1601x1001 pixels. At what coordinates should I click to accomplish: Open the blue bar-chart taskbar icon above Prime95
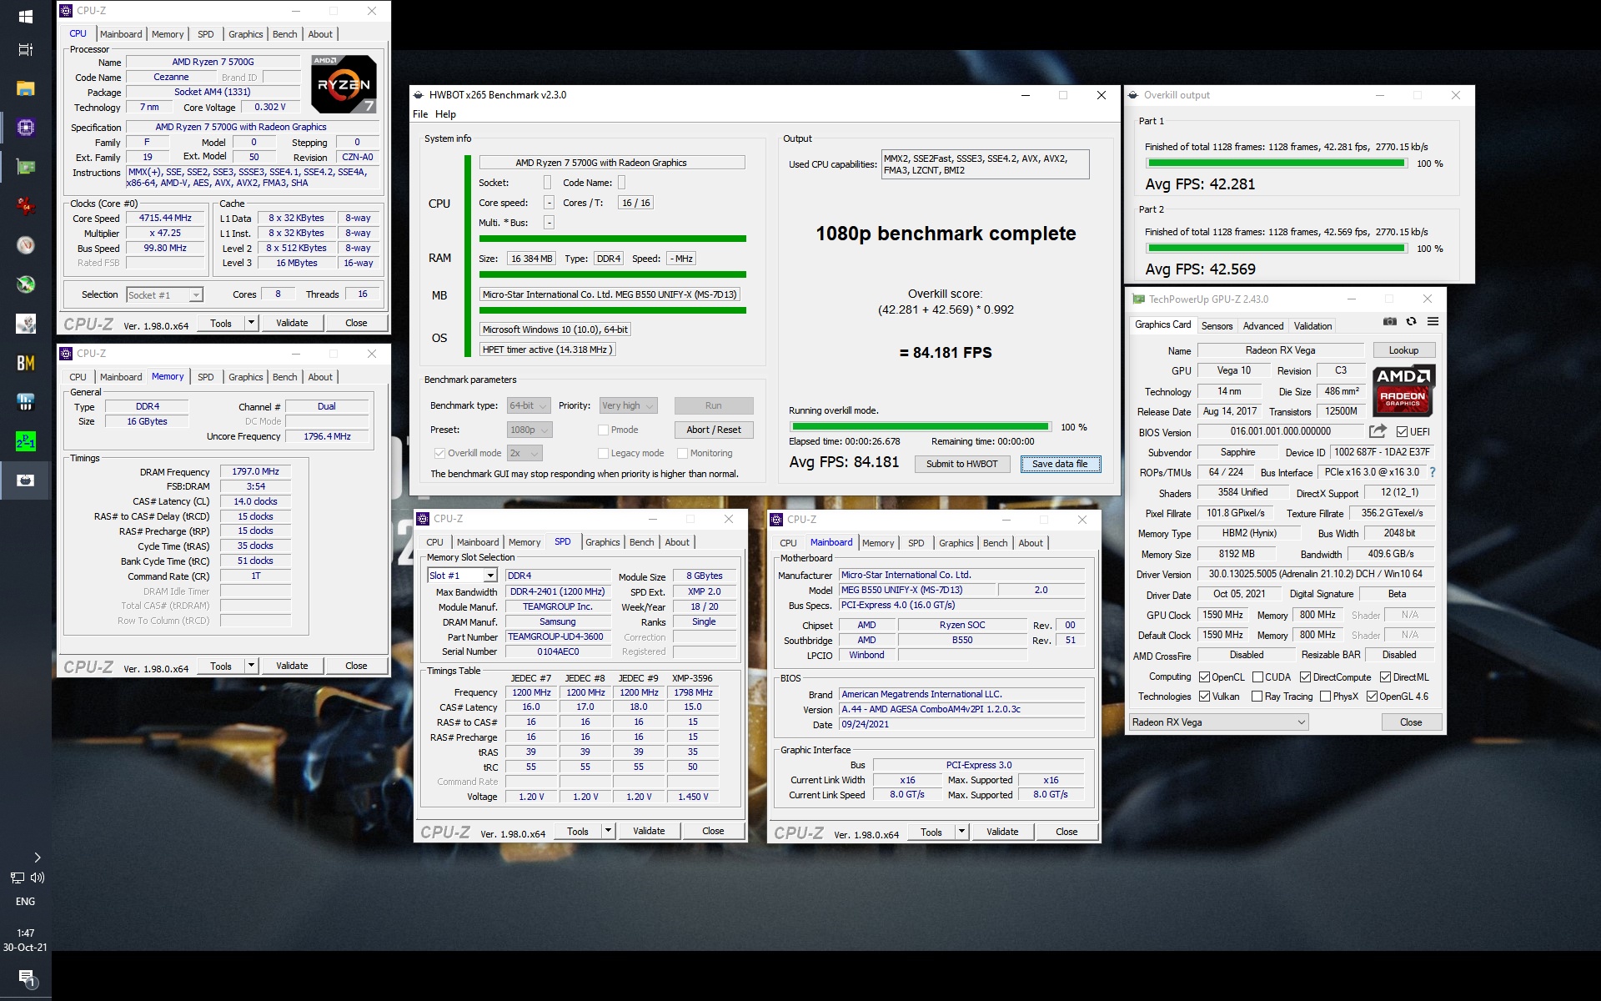(x=25, y=402)
